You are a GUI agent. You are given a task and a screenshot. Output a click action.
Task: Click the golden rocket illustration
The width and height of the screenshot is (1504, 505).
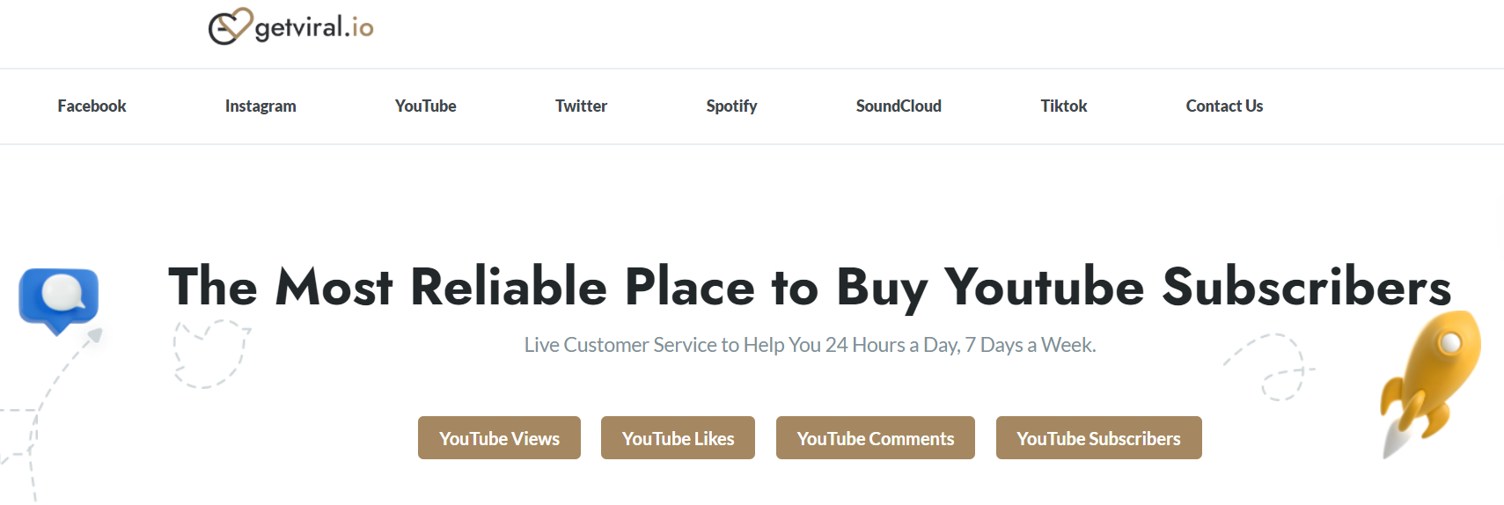tap(1429, 384)
